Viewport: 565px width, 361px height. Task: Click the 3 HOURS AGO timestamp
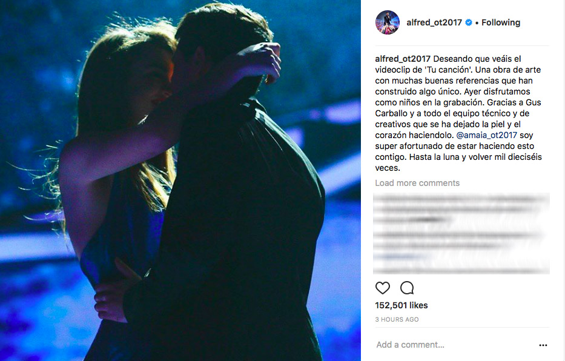(397, 319)
